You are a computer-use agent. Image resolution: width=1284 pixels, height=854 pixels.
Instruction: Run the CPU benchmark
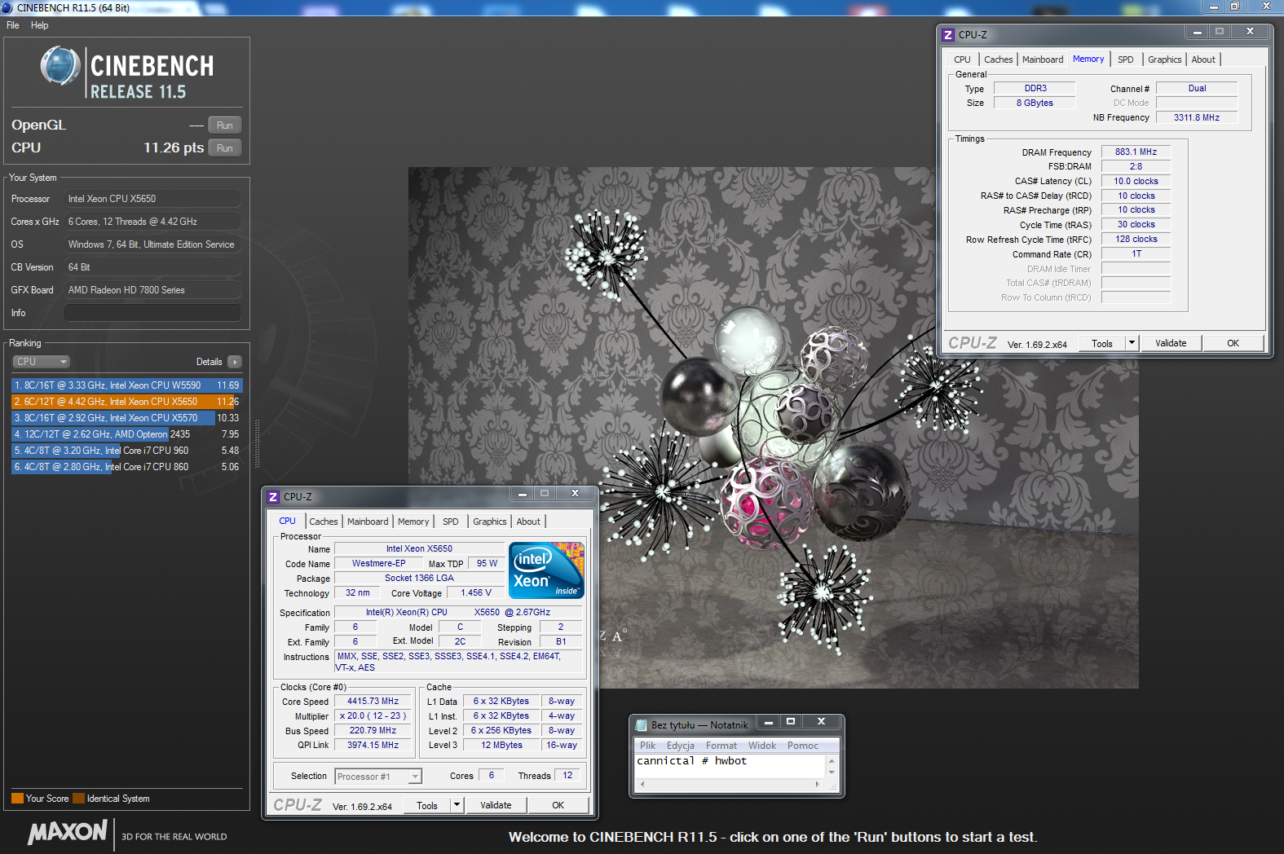coord(225,148)
